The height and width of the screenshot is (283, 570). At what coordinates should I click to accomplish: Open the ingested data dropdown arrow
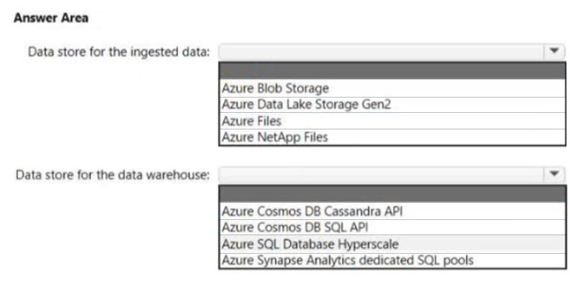pos(554,52)
